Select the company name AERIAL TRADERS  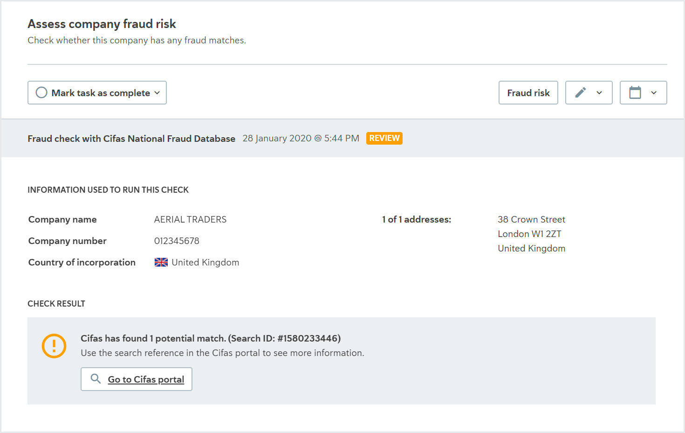click(x=190, y=219)
